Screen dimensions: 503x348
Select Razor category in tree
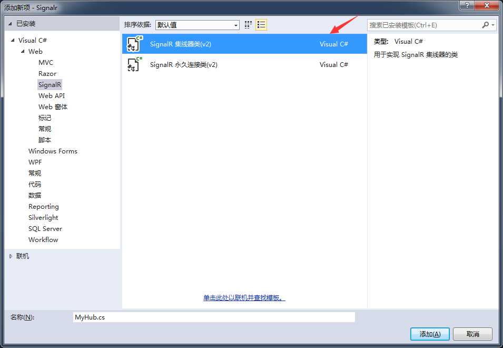click(47, 73)
